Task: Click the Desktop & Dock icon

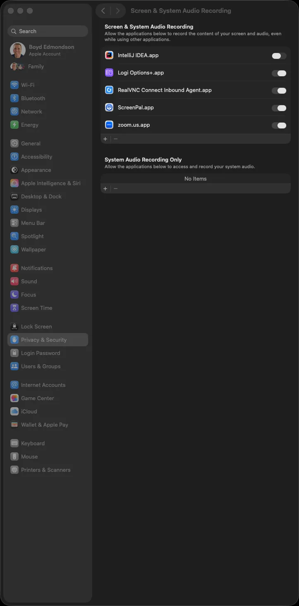Action: (x=14, y=196)
